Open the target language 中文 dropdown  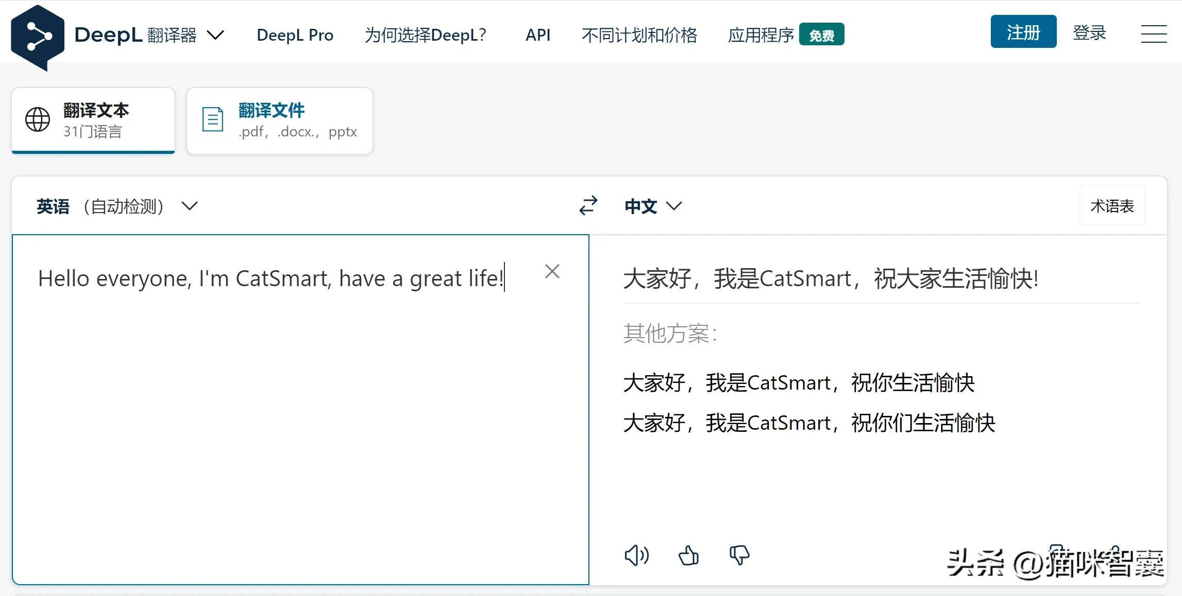click(653, 206)
